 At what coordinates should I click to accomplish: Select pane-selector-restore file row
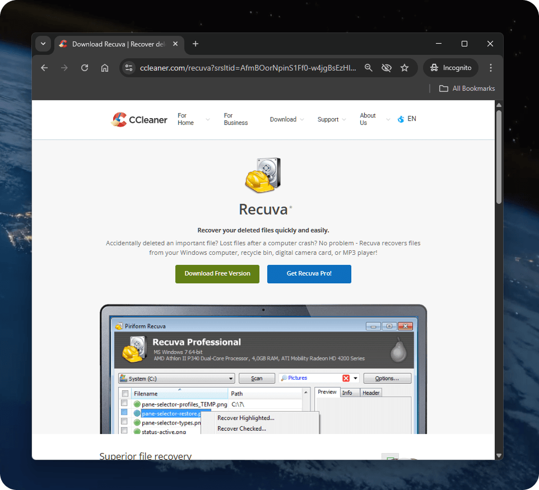click(x=171, y=413)
